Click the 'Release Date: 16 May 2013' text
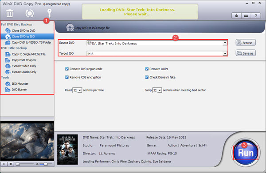 point(166,137)
